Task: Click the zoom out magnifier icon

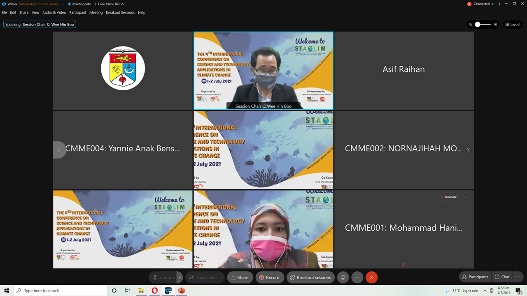Action: 470,25
